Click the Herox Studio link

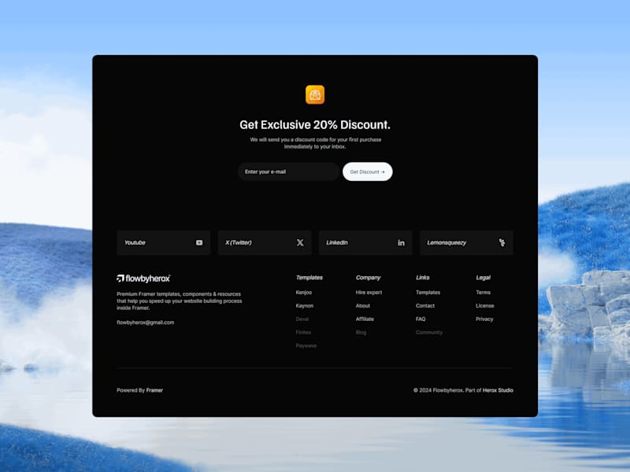(x=498, y=390)
